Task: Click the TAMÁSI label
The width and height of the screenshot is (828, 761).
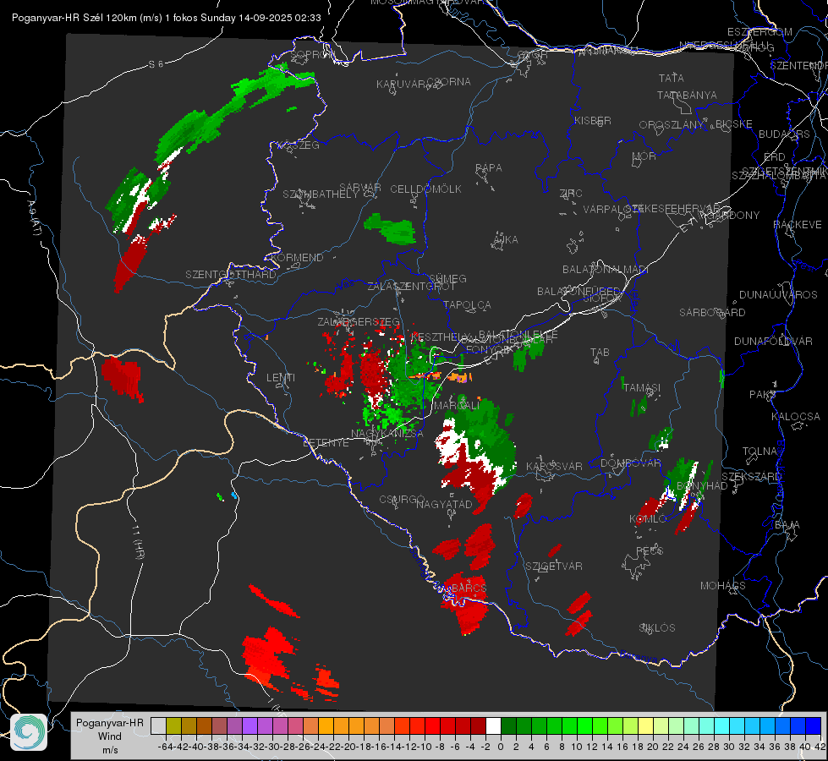Action: [642, 387]
